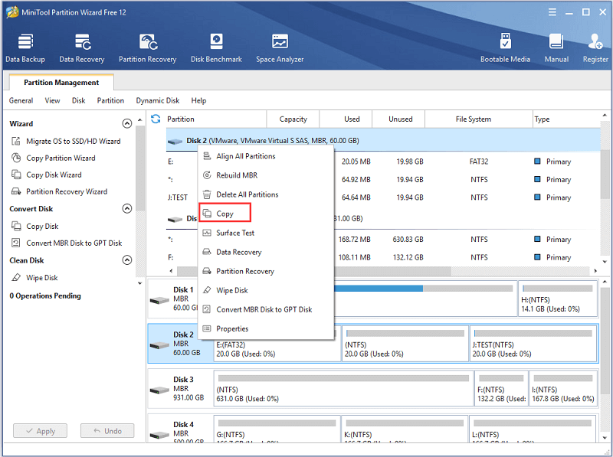Run Surface Test from context menu
This screenshot has width=613, height=457.
tap(266, 233)
